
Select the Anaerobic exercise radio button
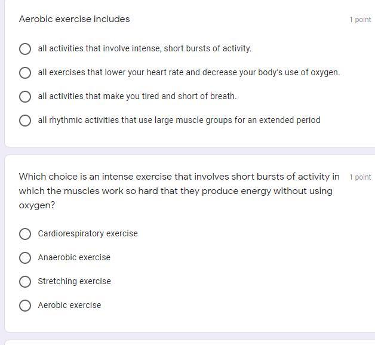[25, 258]
